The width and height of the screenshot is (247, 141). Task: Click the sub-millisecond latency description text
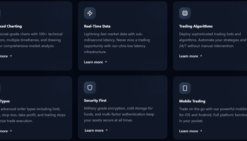point(117,43)
